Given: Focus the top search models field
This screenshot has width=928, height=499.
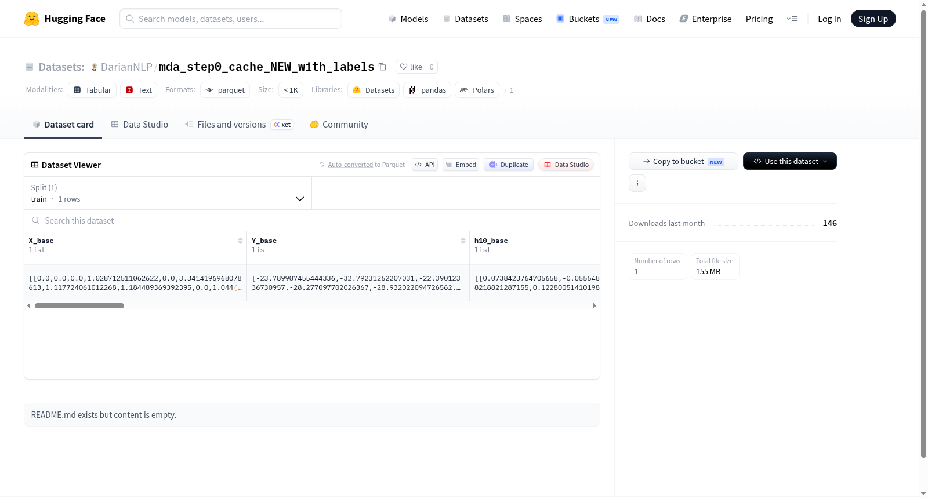Looking at the screenshot, I should (231, 19).
